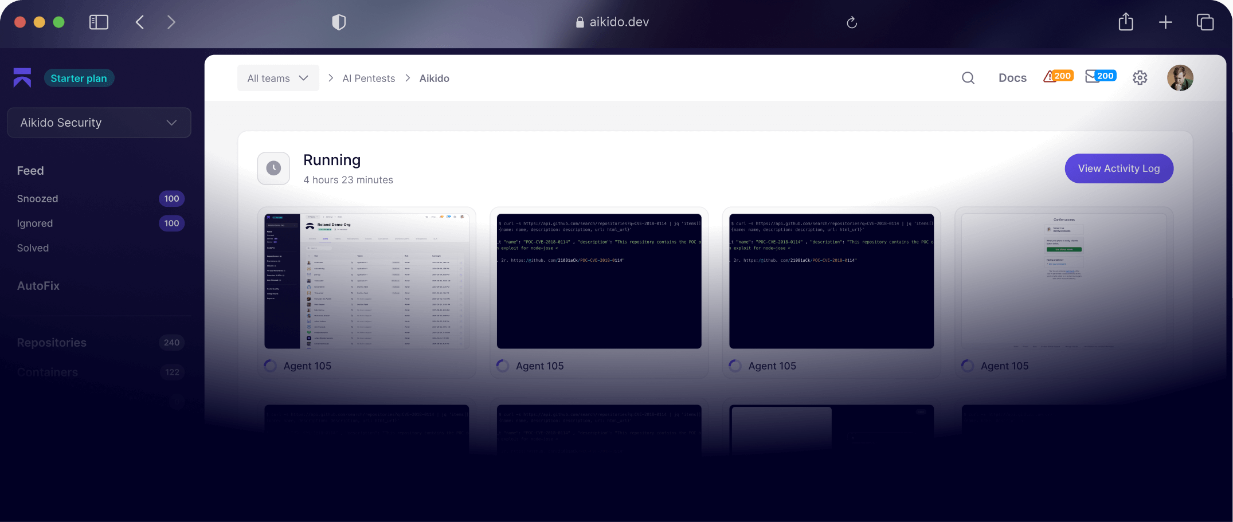Open the second Agent 105 terminal thumbnail

(599, 281)
